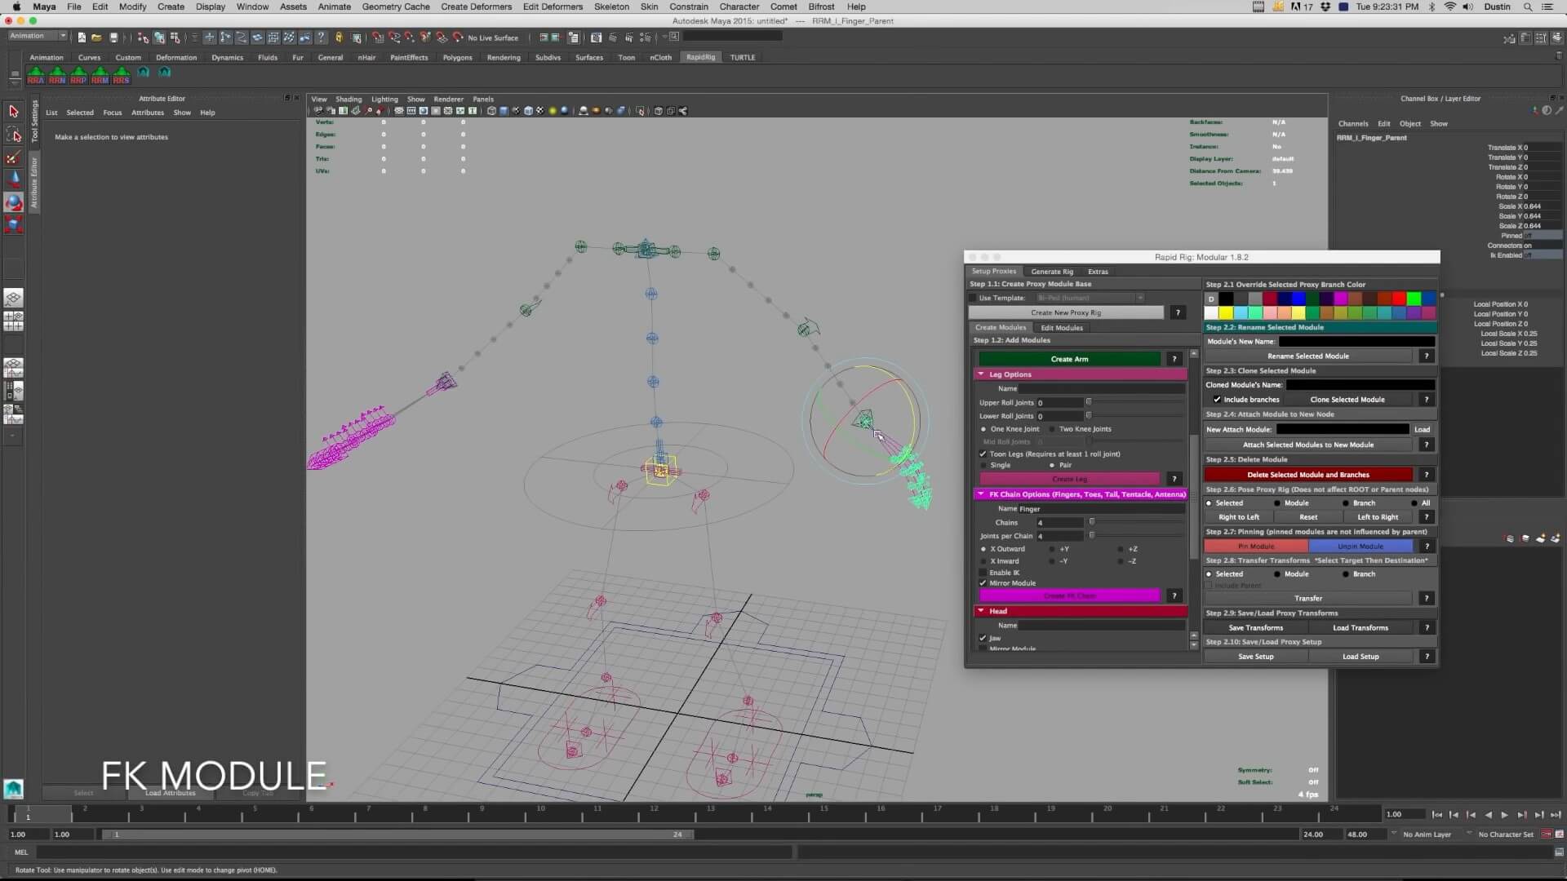Open the Bi-Ped template dropdown
The image size is (1567, 881).
coord(1090,298)
